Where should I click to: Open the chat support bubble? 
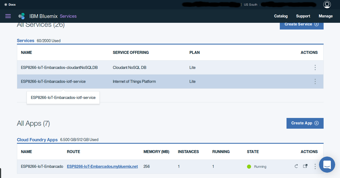327,165
